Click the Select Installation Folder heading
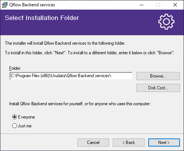 [42, 18]
